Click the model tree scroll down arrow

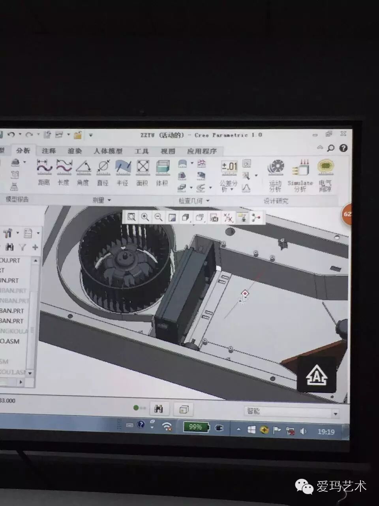(x=30, y=373)
